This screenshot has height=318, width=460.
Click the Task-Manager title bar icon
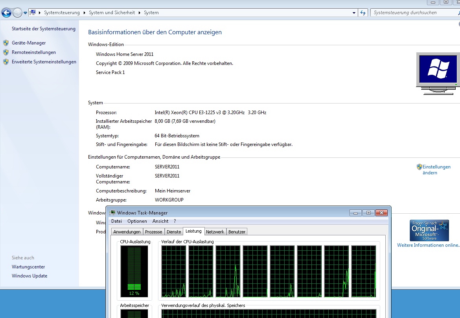pos(112,213)
